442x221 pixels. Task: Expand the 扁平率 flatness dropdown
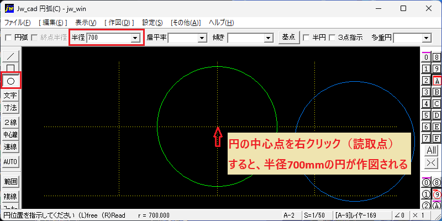(202, 38)
